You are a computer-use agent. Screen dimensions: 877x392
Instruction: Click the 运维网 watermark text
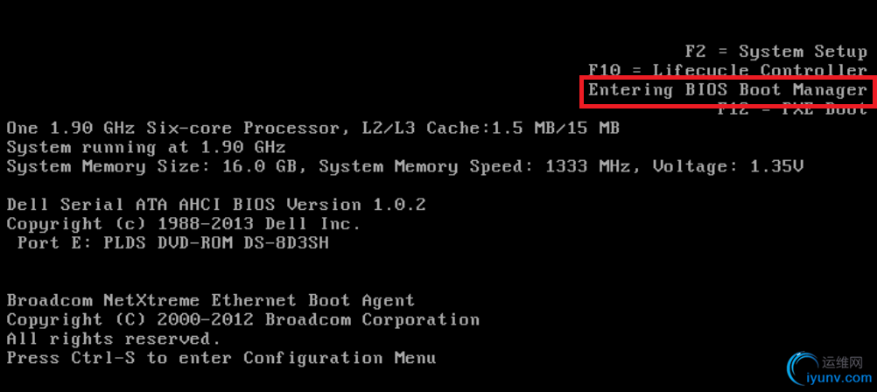[843, 360]
